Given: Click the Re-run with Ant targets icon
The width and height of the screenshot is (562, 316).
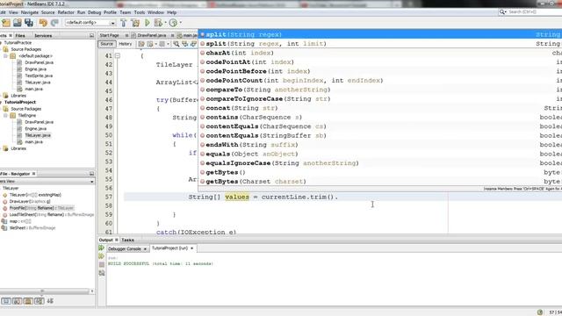Looking at the screenshot, I should click(x=102, y=256).
